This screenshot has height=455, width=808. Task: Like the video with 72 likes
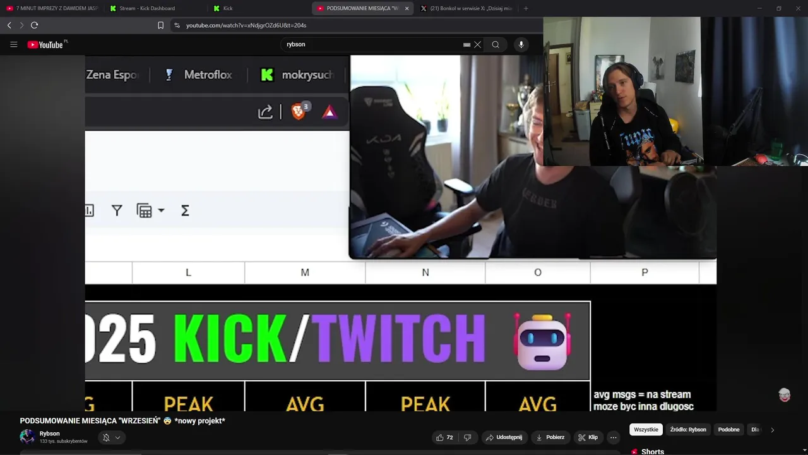[444, 437]
